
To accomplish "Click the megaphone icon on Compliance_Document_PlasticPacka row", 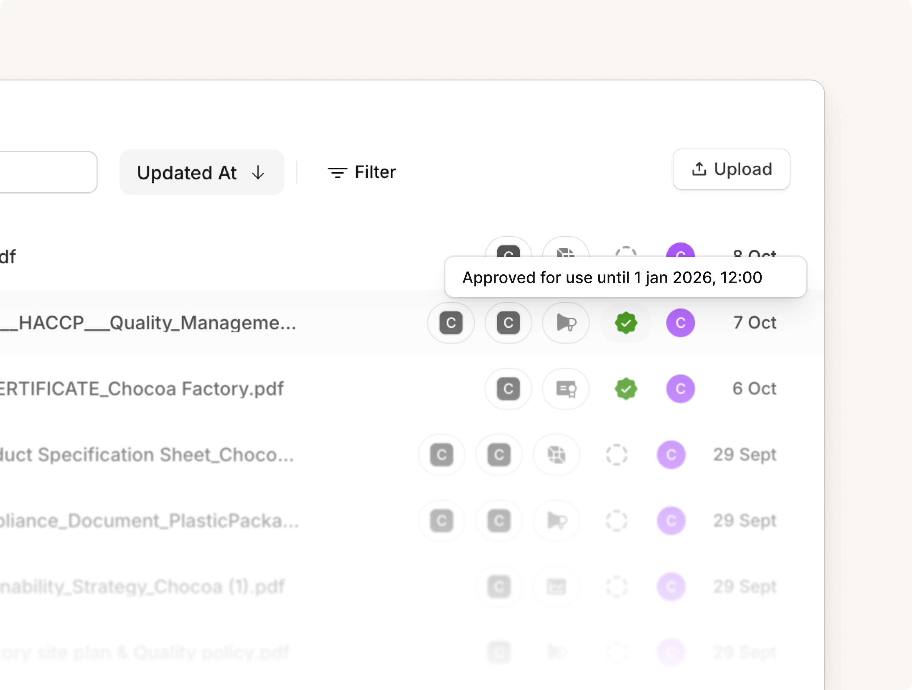I will tap(556, 520).
